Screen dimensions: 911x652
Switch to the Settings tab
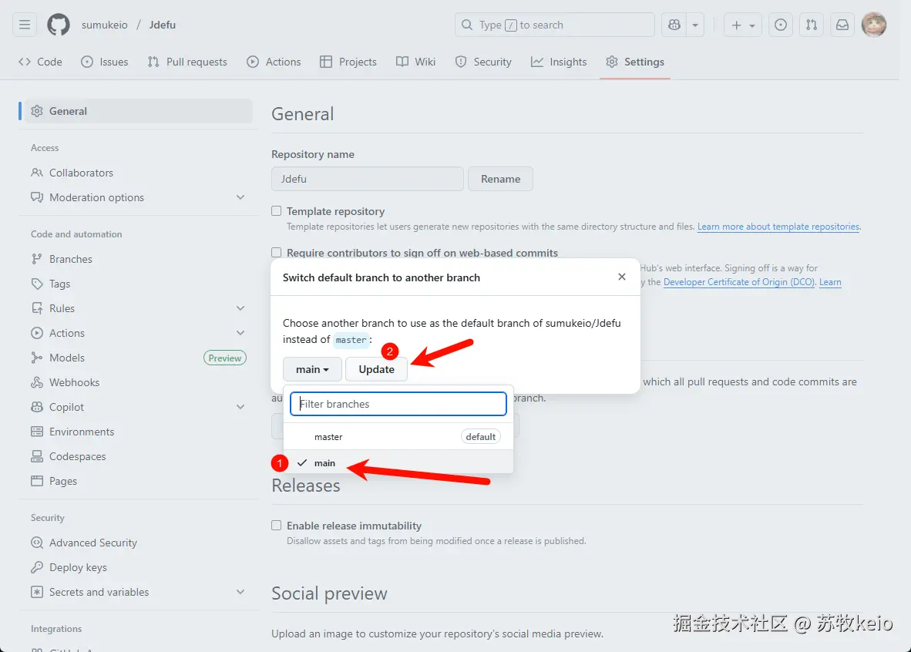click(635, 62)
